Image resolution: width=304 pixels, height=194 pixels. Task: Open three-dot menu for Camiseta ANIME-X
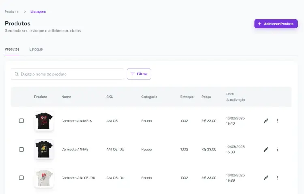point(277,121)
